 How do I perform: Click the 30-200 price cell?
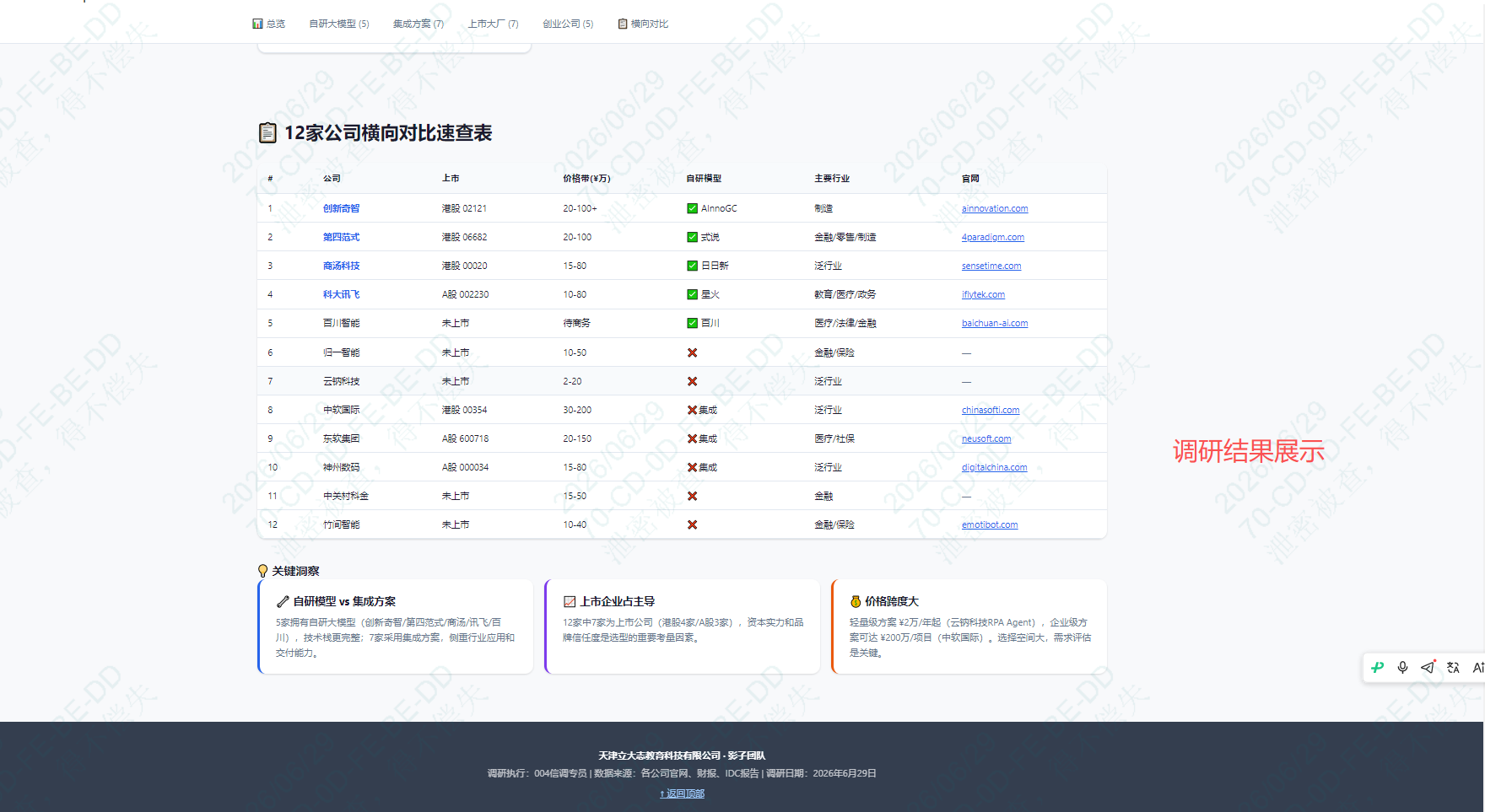click(x=577, y=410)
